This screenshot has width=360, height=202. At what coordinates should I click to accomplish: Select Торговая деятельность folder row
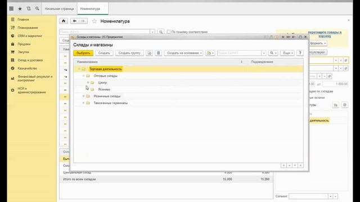(x=188, y=69)
